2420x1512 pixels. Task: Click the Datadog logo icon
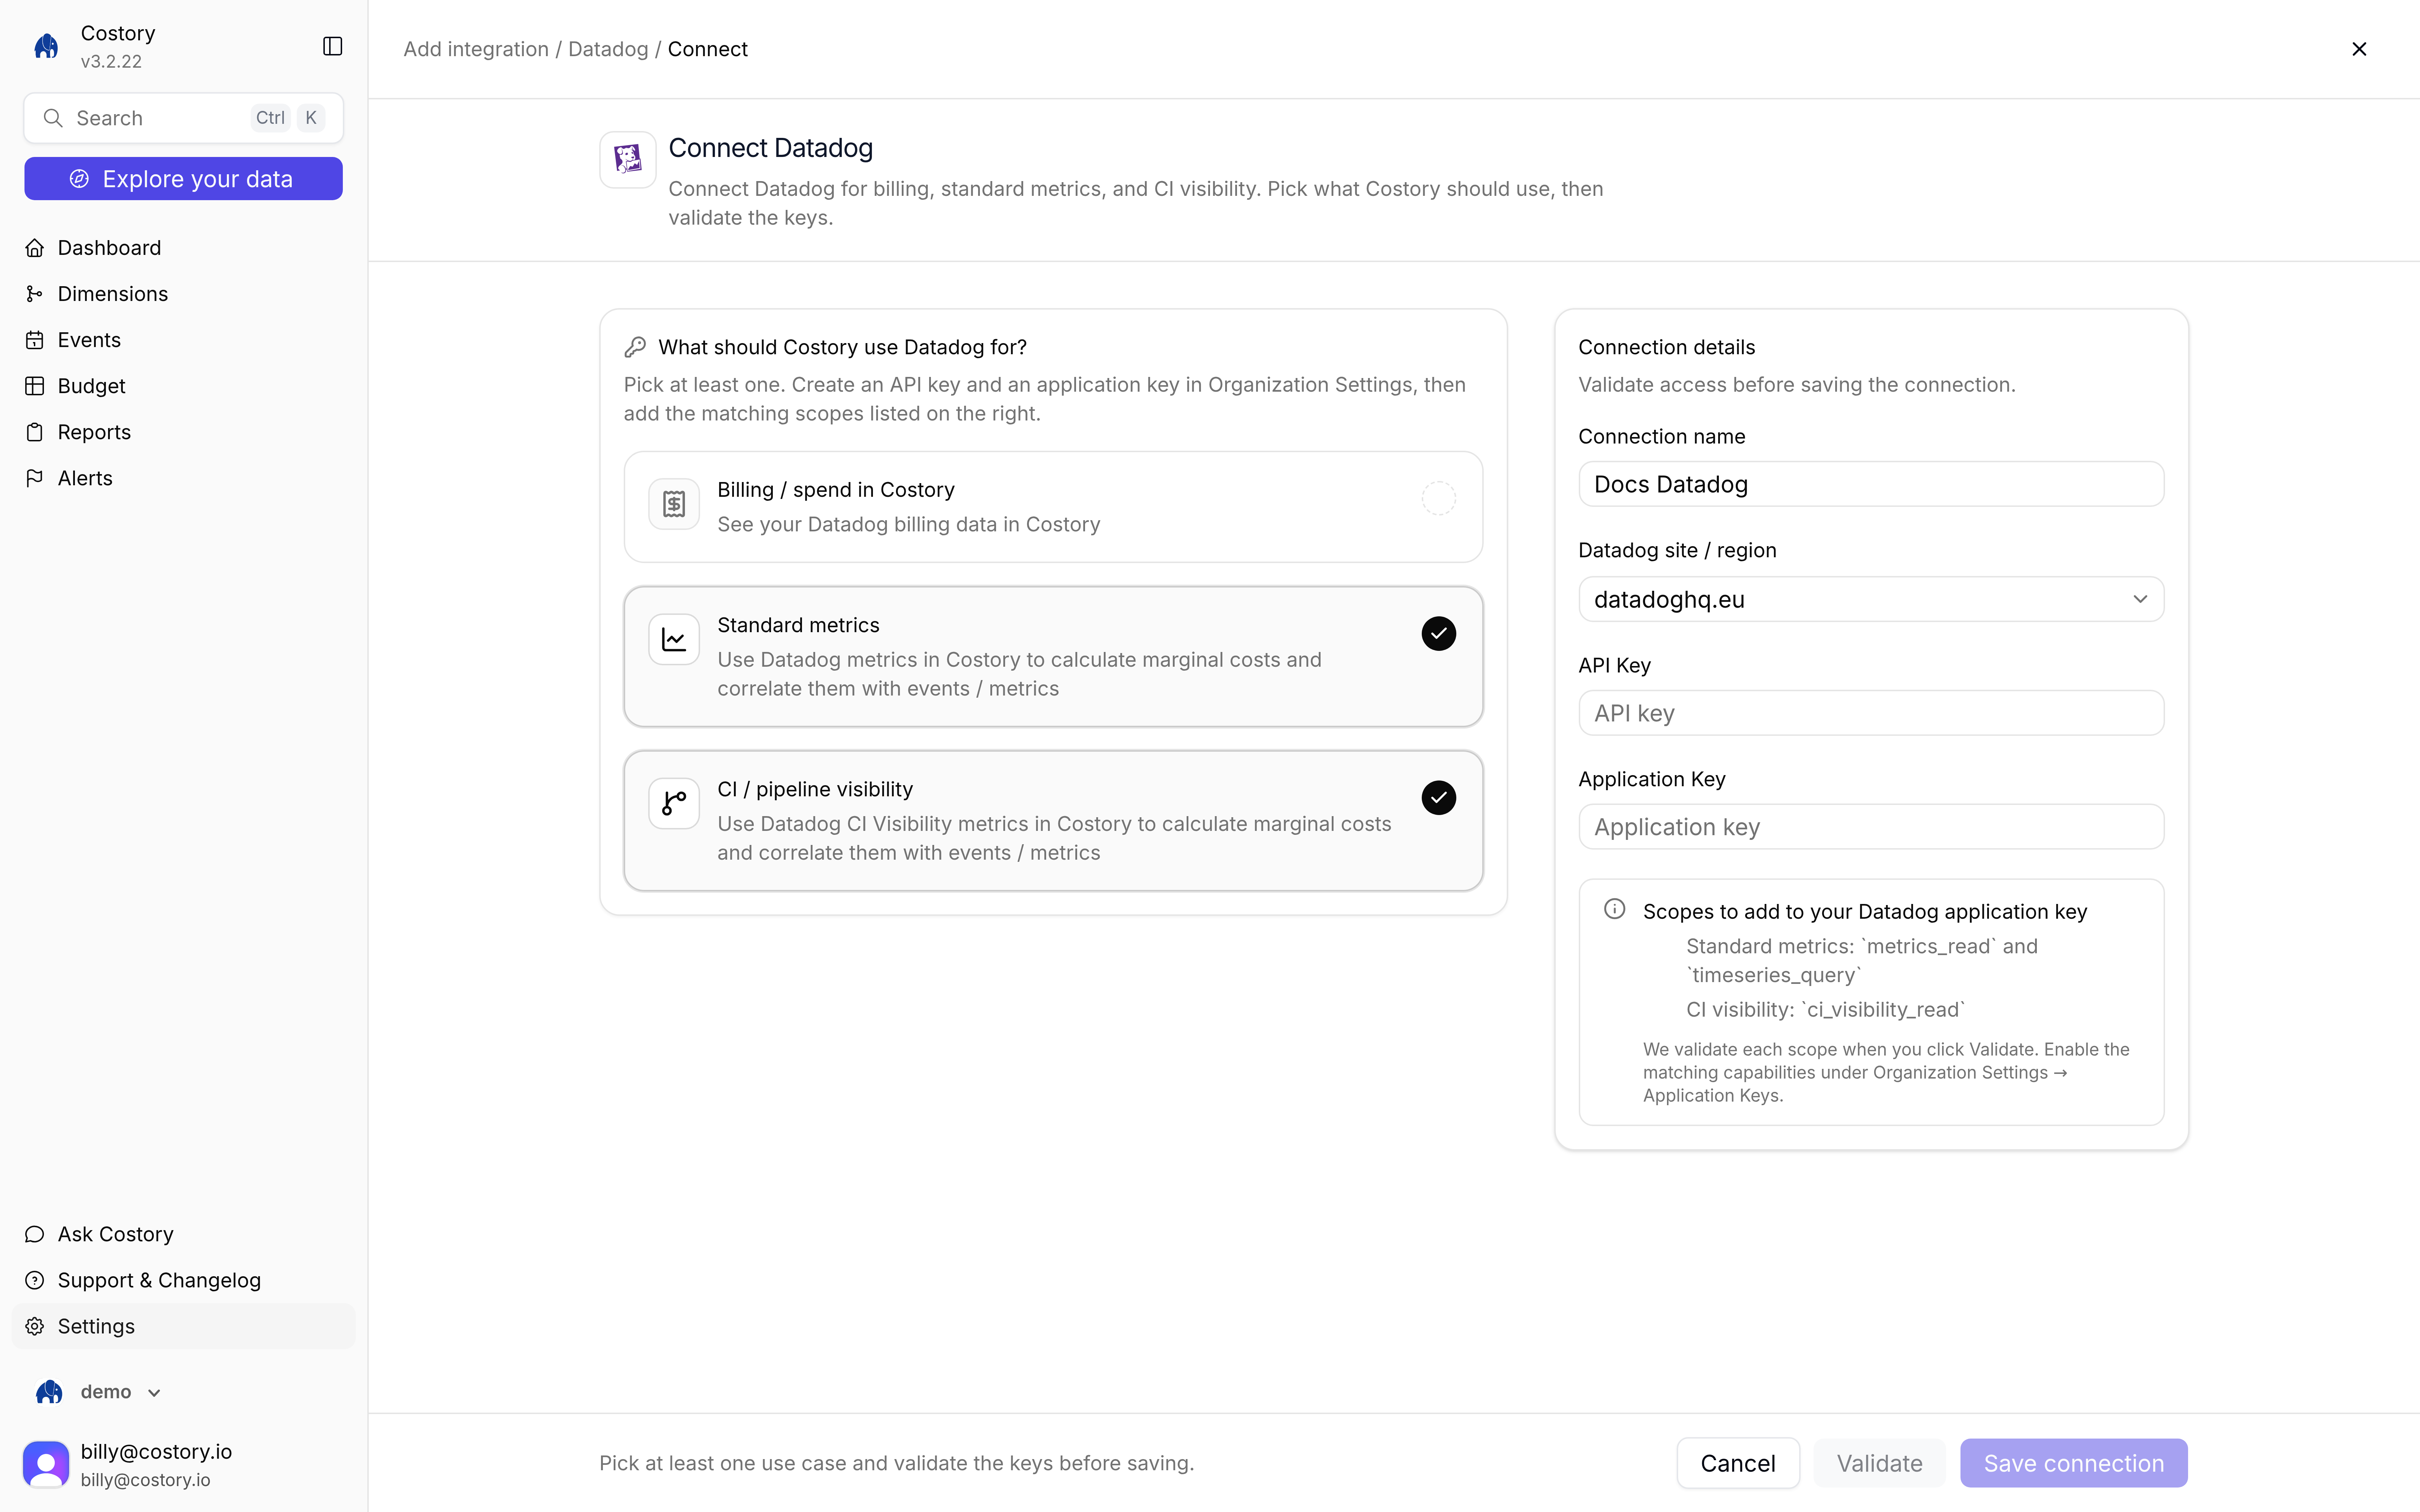click(x=628, y=159)
